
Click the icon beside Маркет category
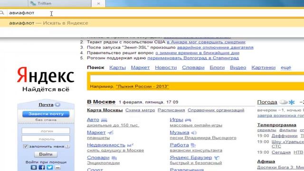(111, 133)
